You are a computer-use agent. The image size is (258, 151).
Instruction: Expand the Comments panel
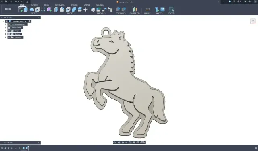coord(38,143)
